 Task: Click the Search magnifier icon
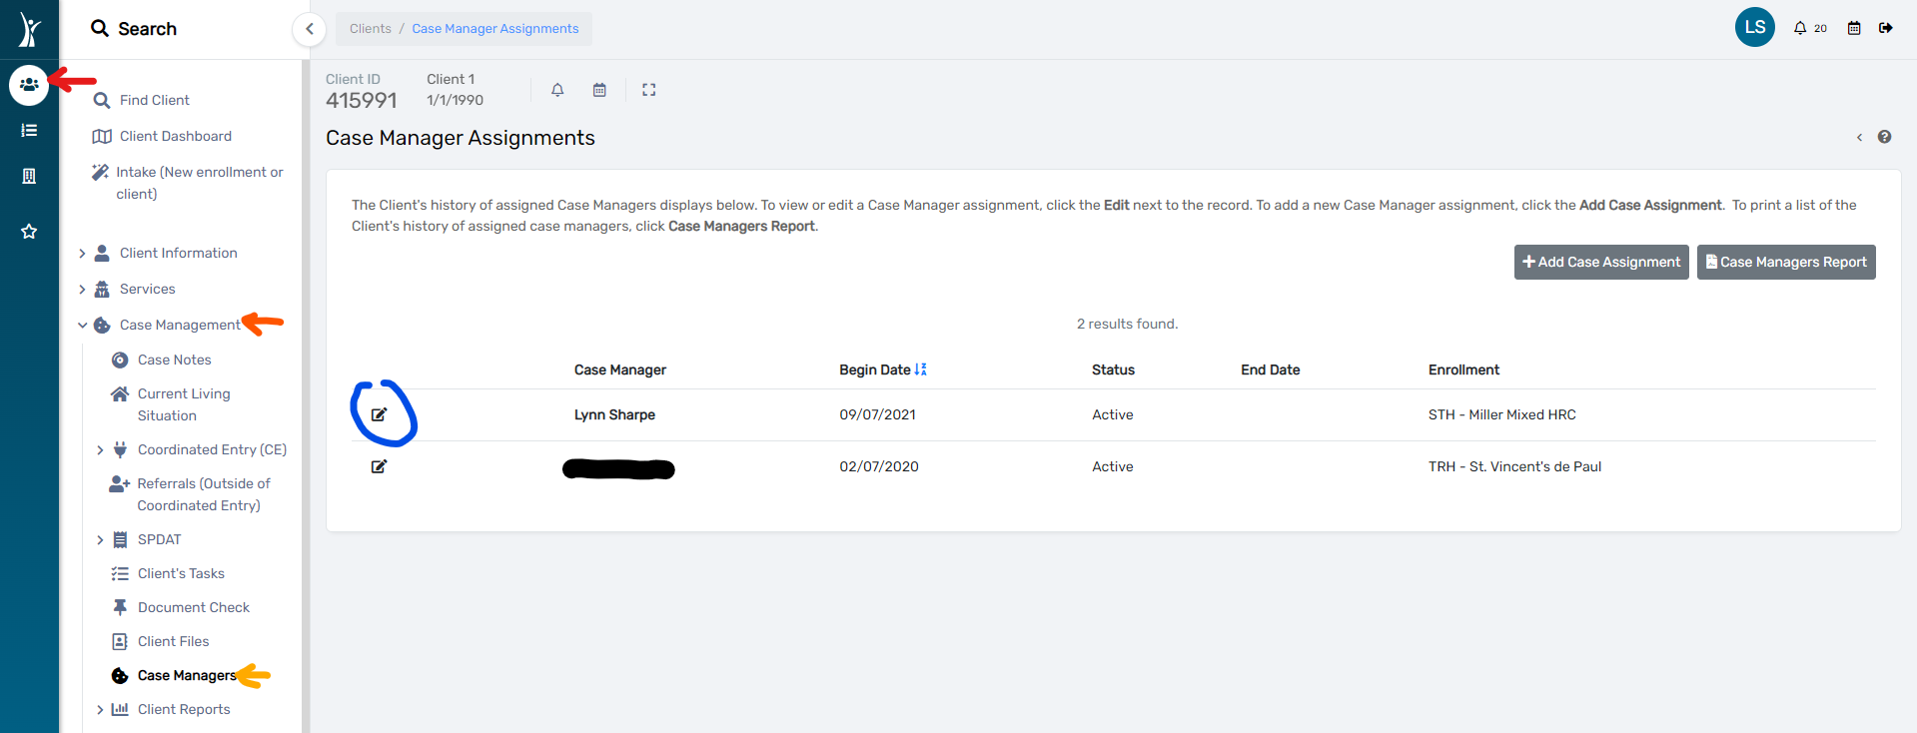point(100,28)
